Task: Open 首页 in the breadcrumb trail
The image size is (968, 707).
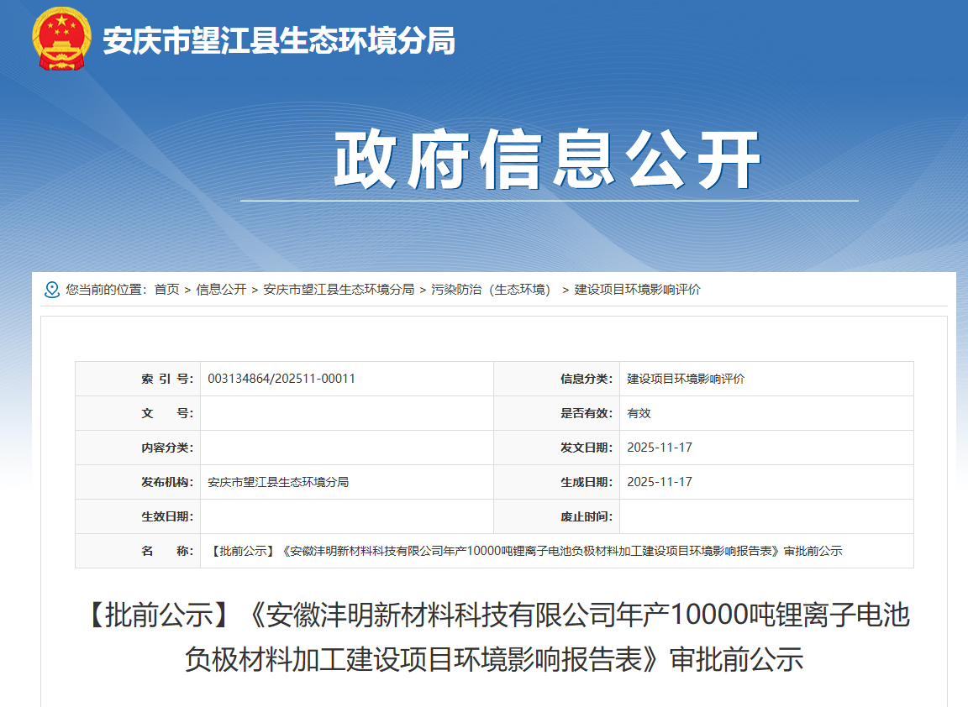Action: pos(166,290)
